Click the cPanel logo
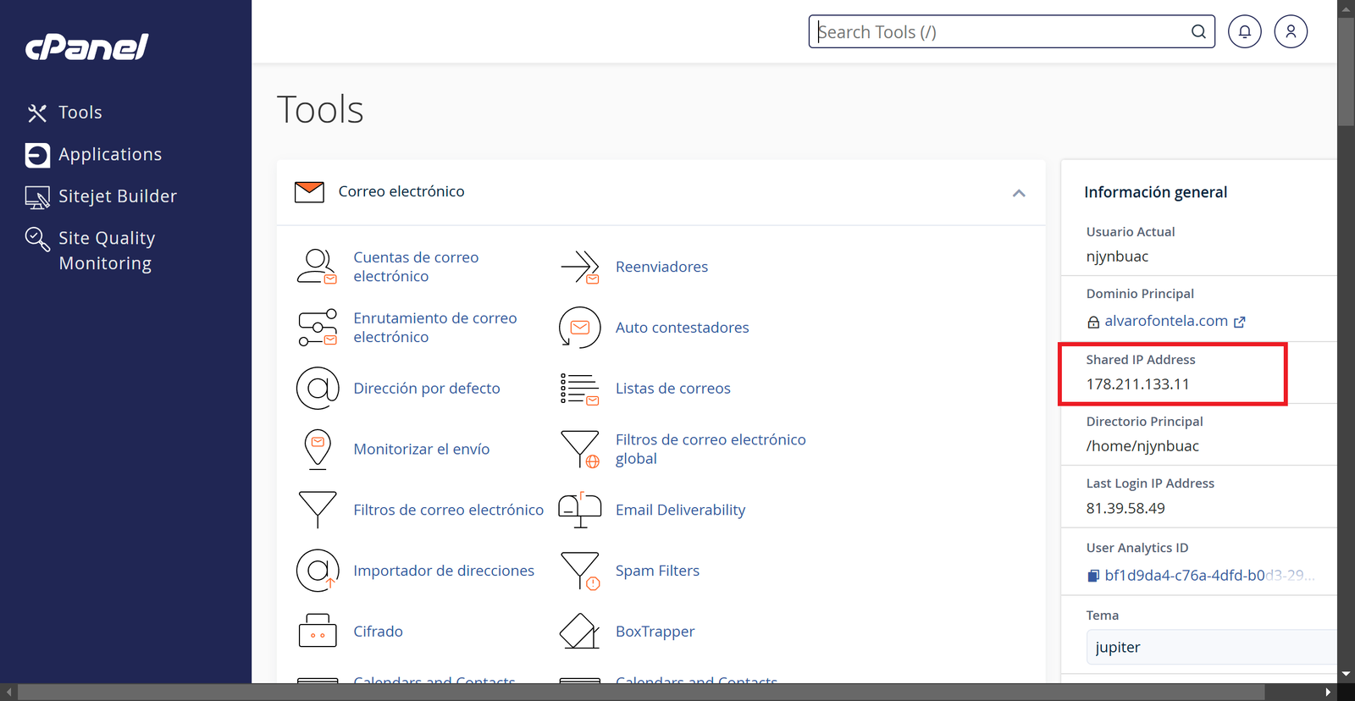This screenshot has width=1355, height=701. pos(87,47)
